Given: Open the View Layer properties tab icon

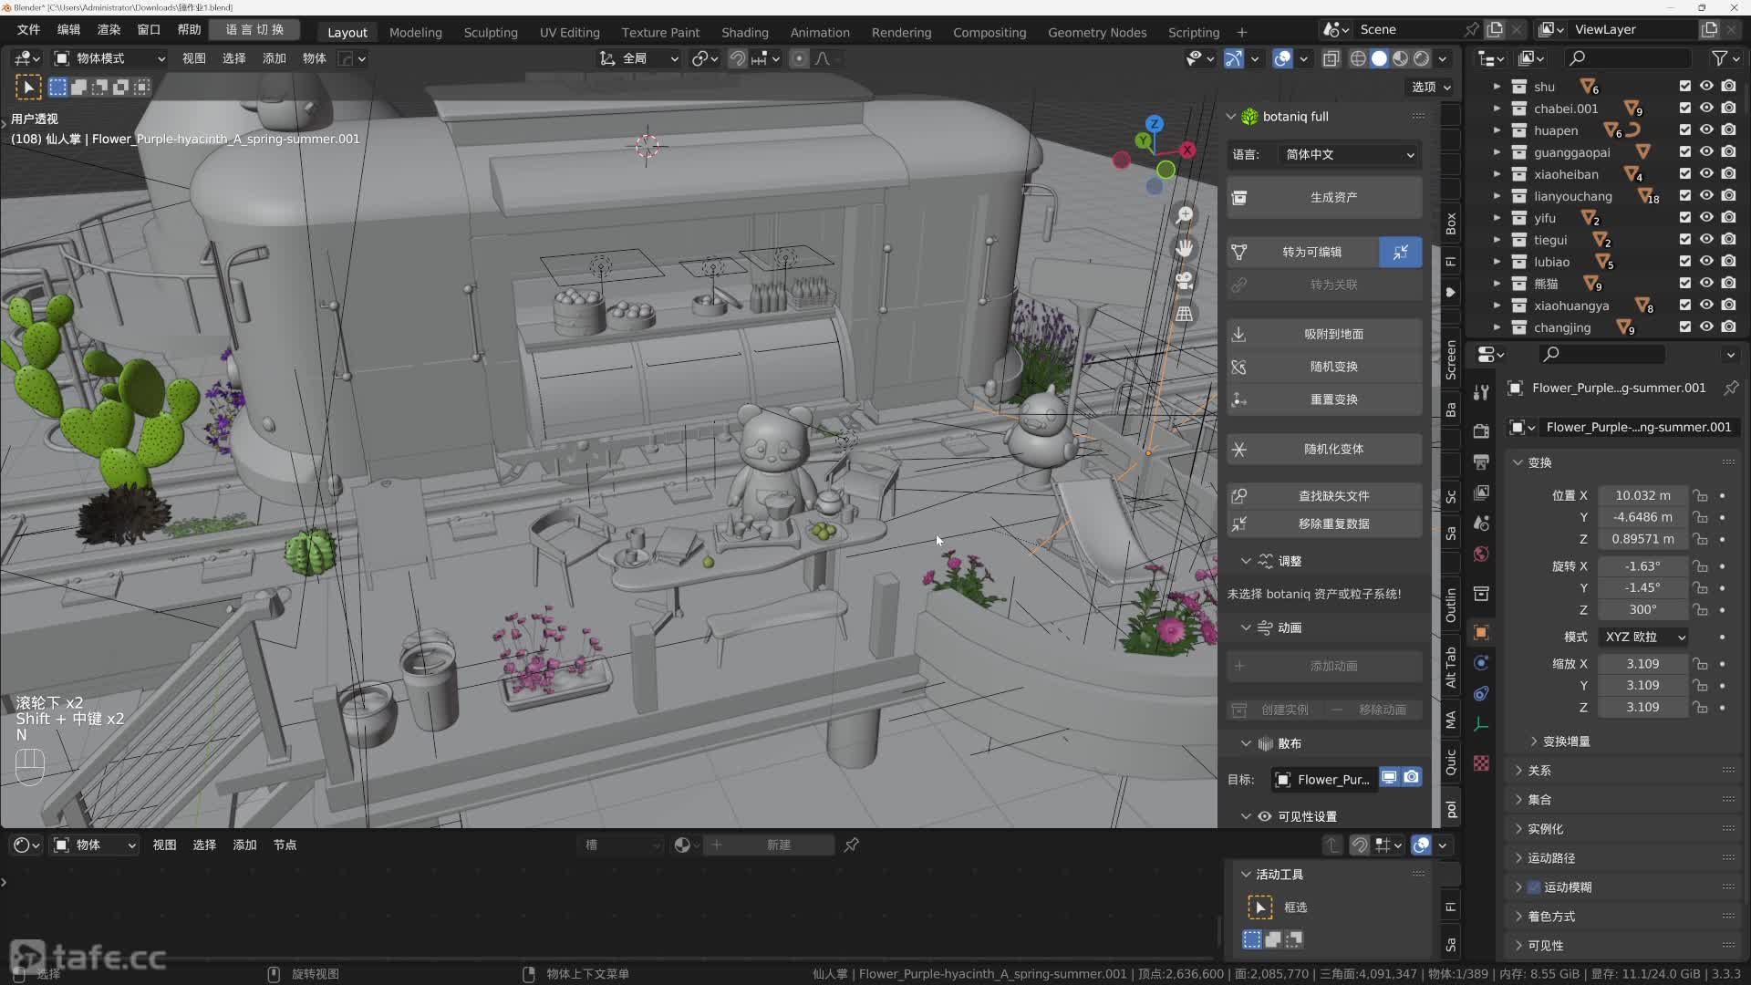Looking at the screenshot, I should point(1481,493).
